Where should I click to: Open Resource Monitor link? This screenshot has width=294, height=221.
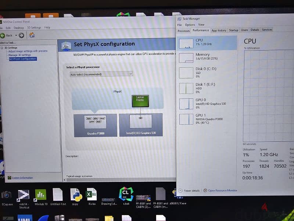tap(223, 190)
